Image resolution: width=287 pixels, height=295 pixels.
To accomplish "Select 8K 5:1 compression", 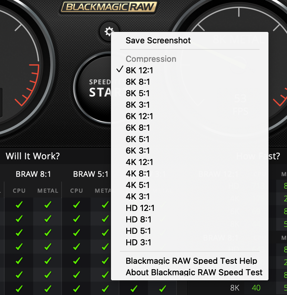I will coord(190,93).
